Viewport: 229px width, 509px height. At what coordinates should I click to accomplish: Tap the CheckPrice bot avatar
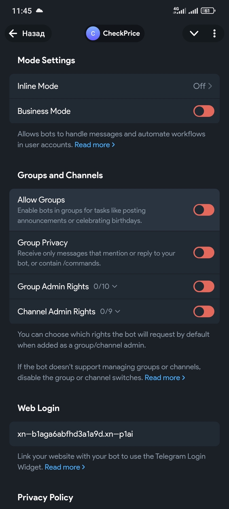tap(93, 33)
